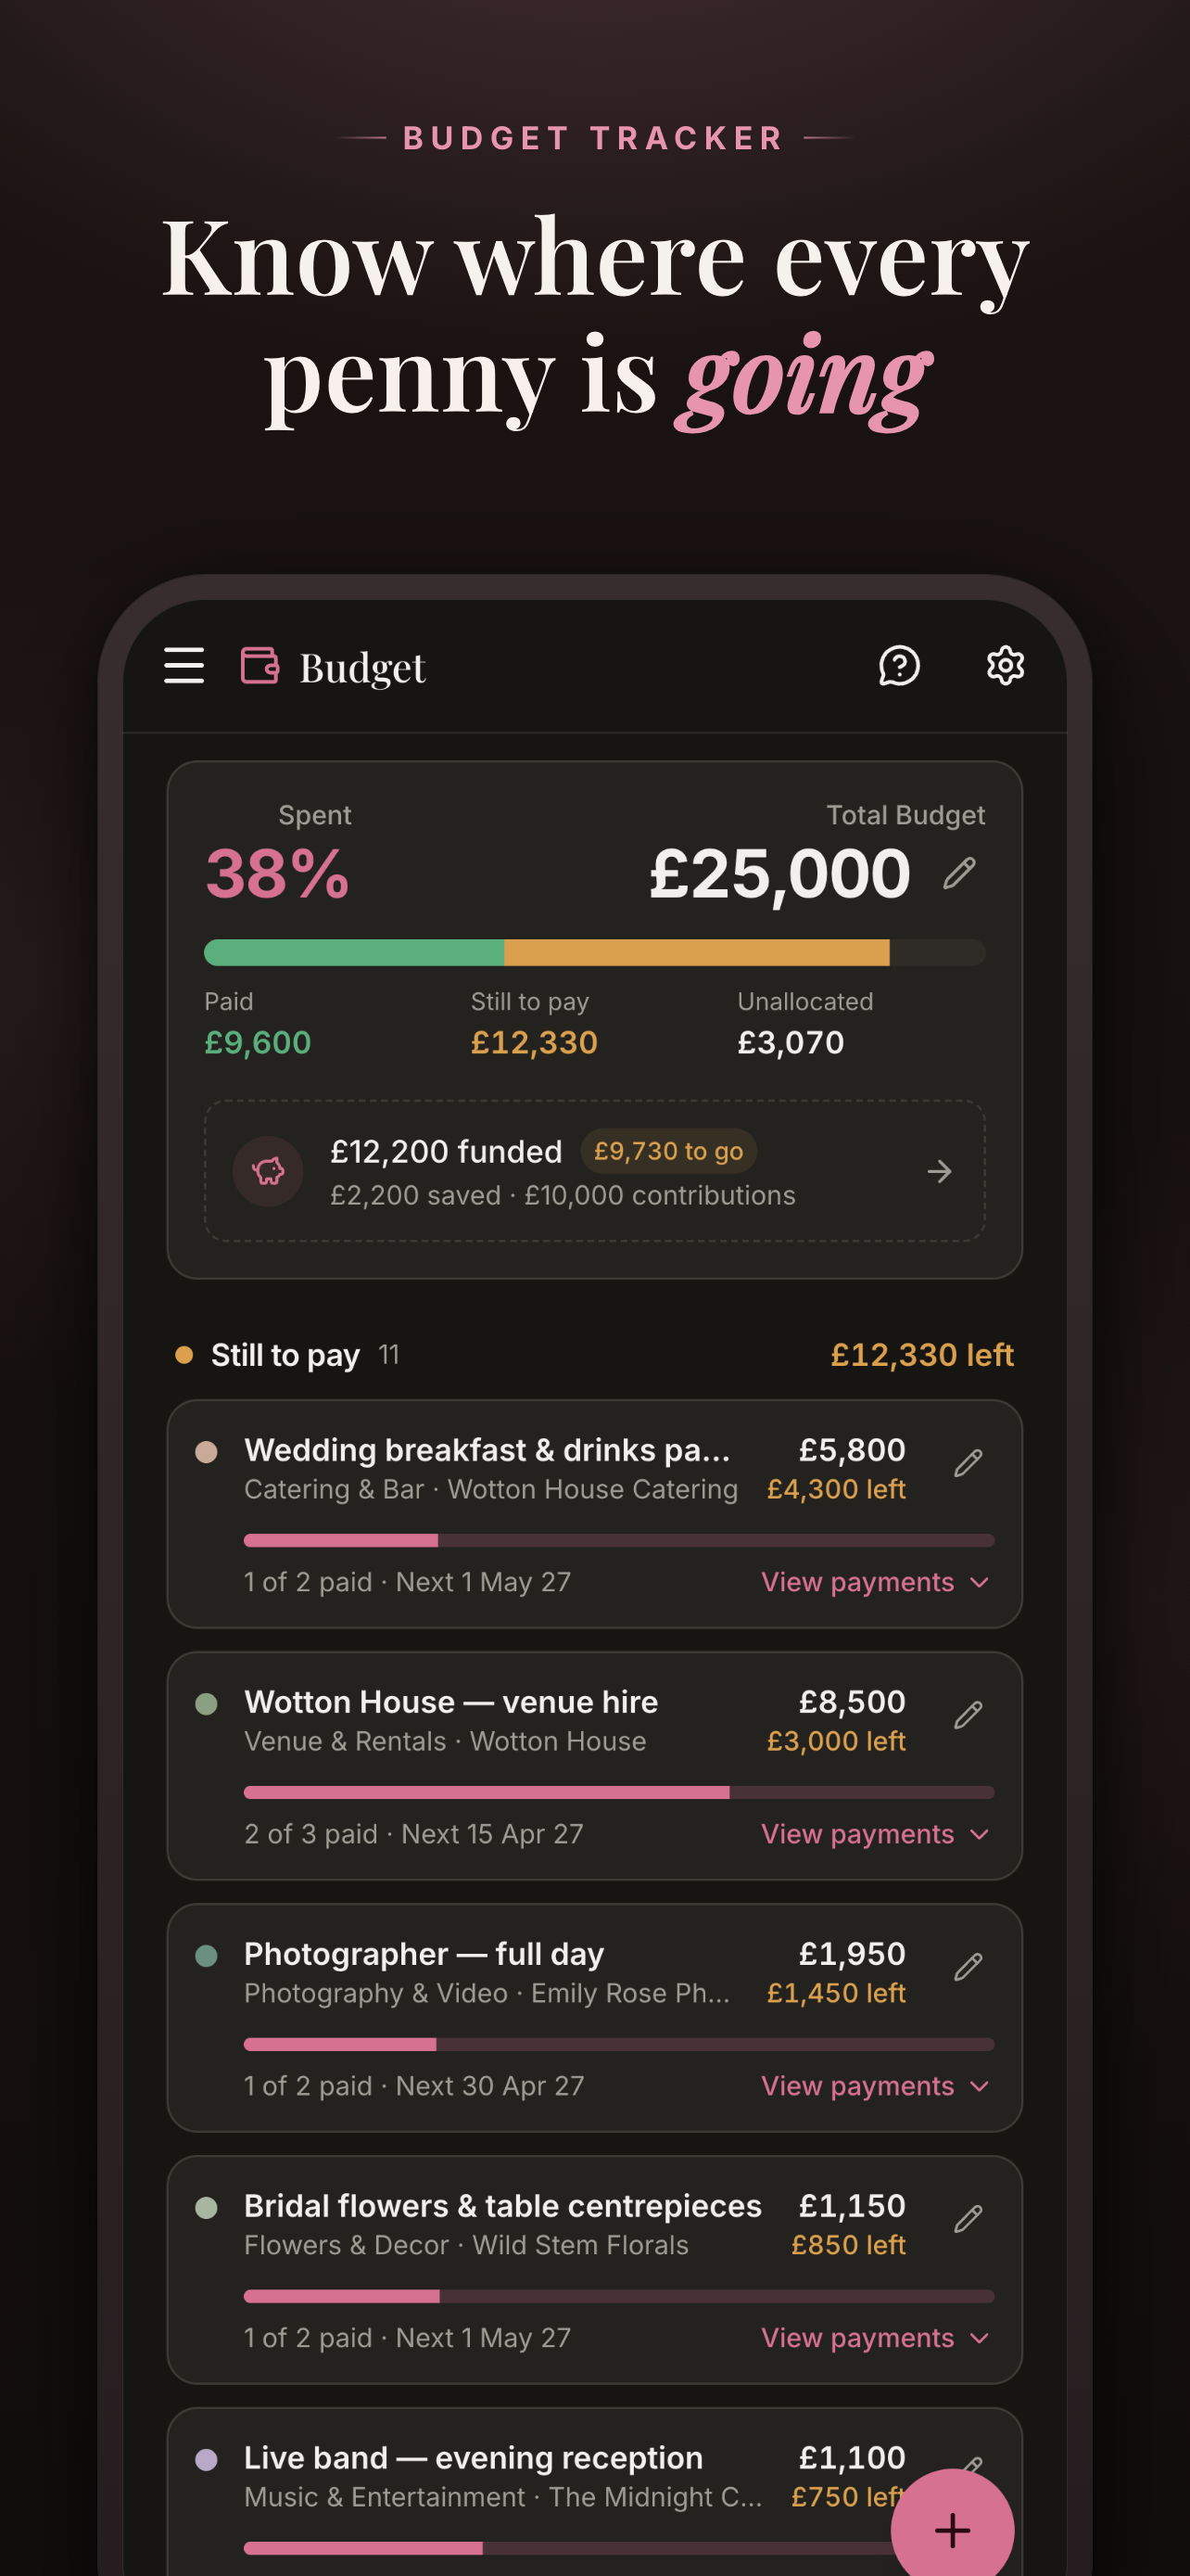Click the spent budget progress bar
Image resolution: width=1190 pixels, height=2576 pixels.
(x=594, y=952)
